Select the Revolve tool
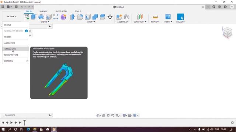The image size is (236, 132). click(41, 17)
